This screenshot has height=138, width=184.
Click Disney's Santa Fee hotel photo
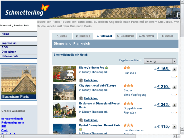click(65, 74)
